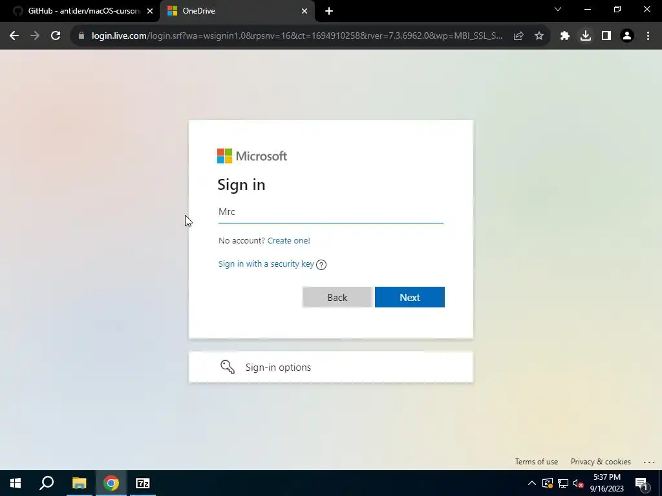Click security tray icon with orange badge

[547, 483]
